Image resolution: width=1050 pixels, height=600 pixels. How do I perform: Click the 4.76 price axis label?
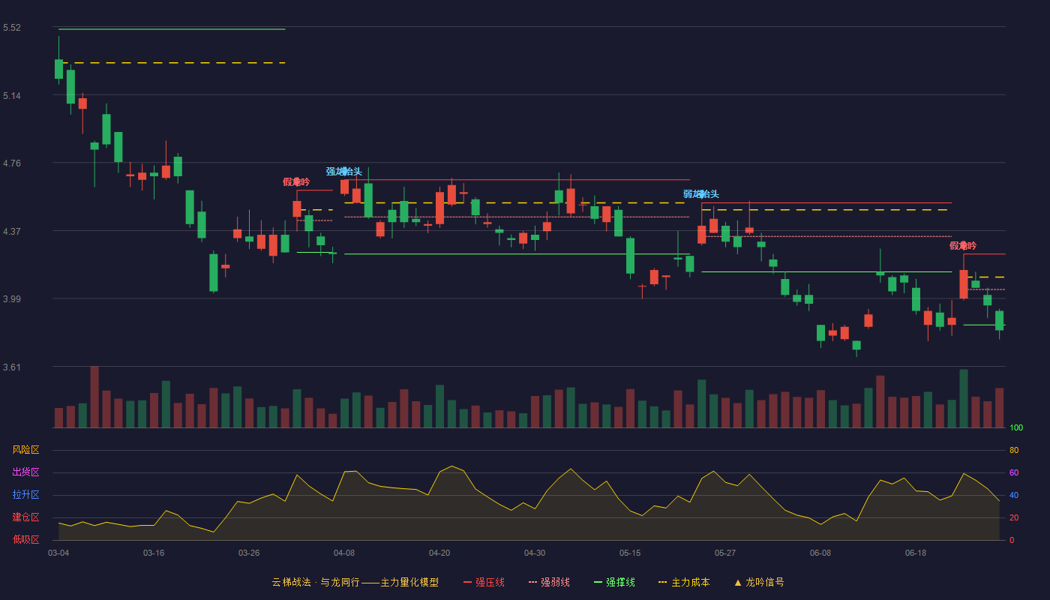point(12,163)
